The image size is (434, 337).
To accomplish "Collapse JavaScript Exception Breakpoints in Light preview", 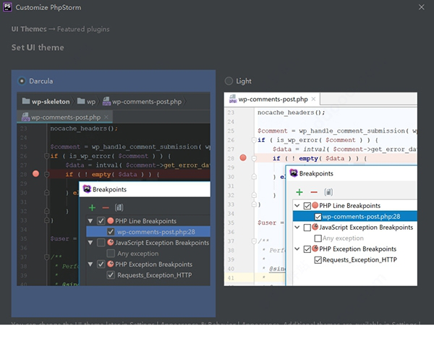I will pyautogui.click(x=297, y=227).
